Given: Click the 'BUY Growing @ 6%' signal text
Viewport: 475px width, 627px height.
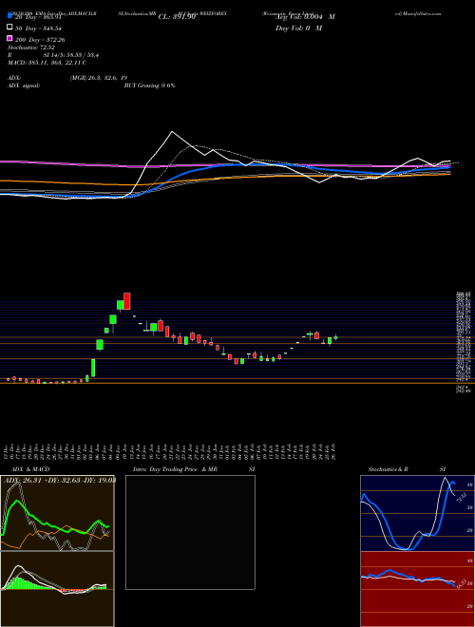Looking at the screenshot, I should click(x=150, y=85).
